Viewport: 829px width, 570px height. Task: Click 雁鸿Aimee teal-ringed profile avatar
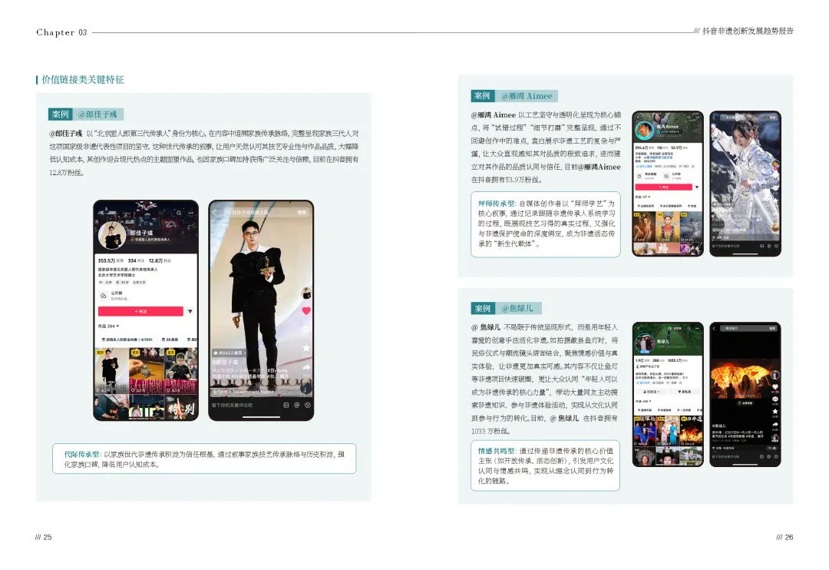click(645, 131)
